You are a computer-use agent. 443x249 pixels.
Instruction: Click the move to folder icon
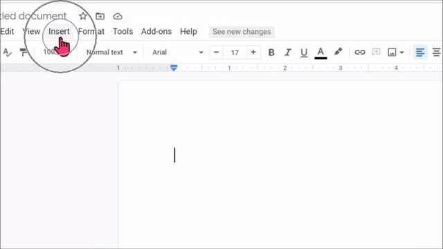tap(100, 17)
